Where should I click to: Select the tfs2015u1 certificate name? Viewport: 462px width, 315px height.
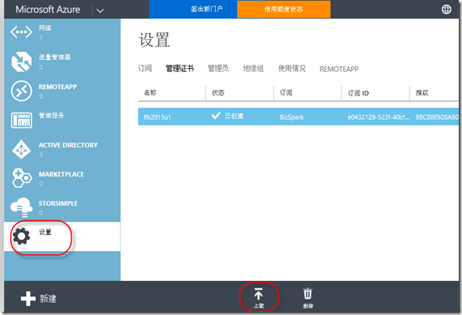pyautogui.click(x=157, y=117)
